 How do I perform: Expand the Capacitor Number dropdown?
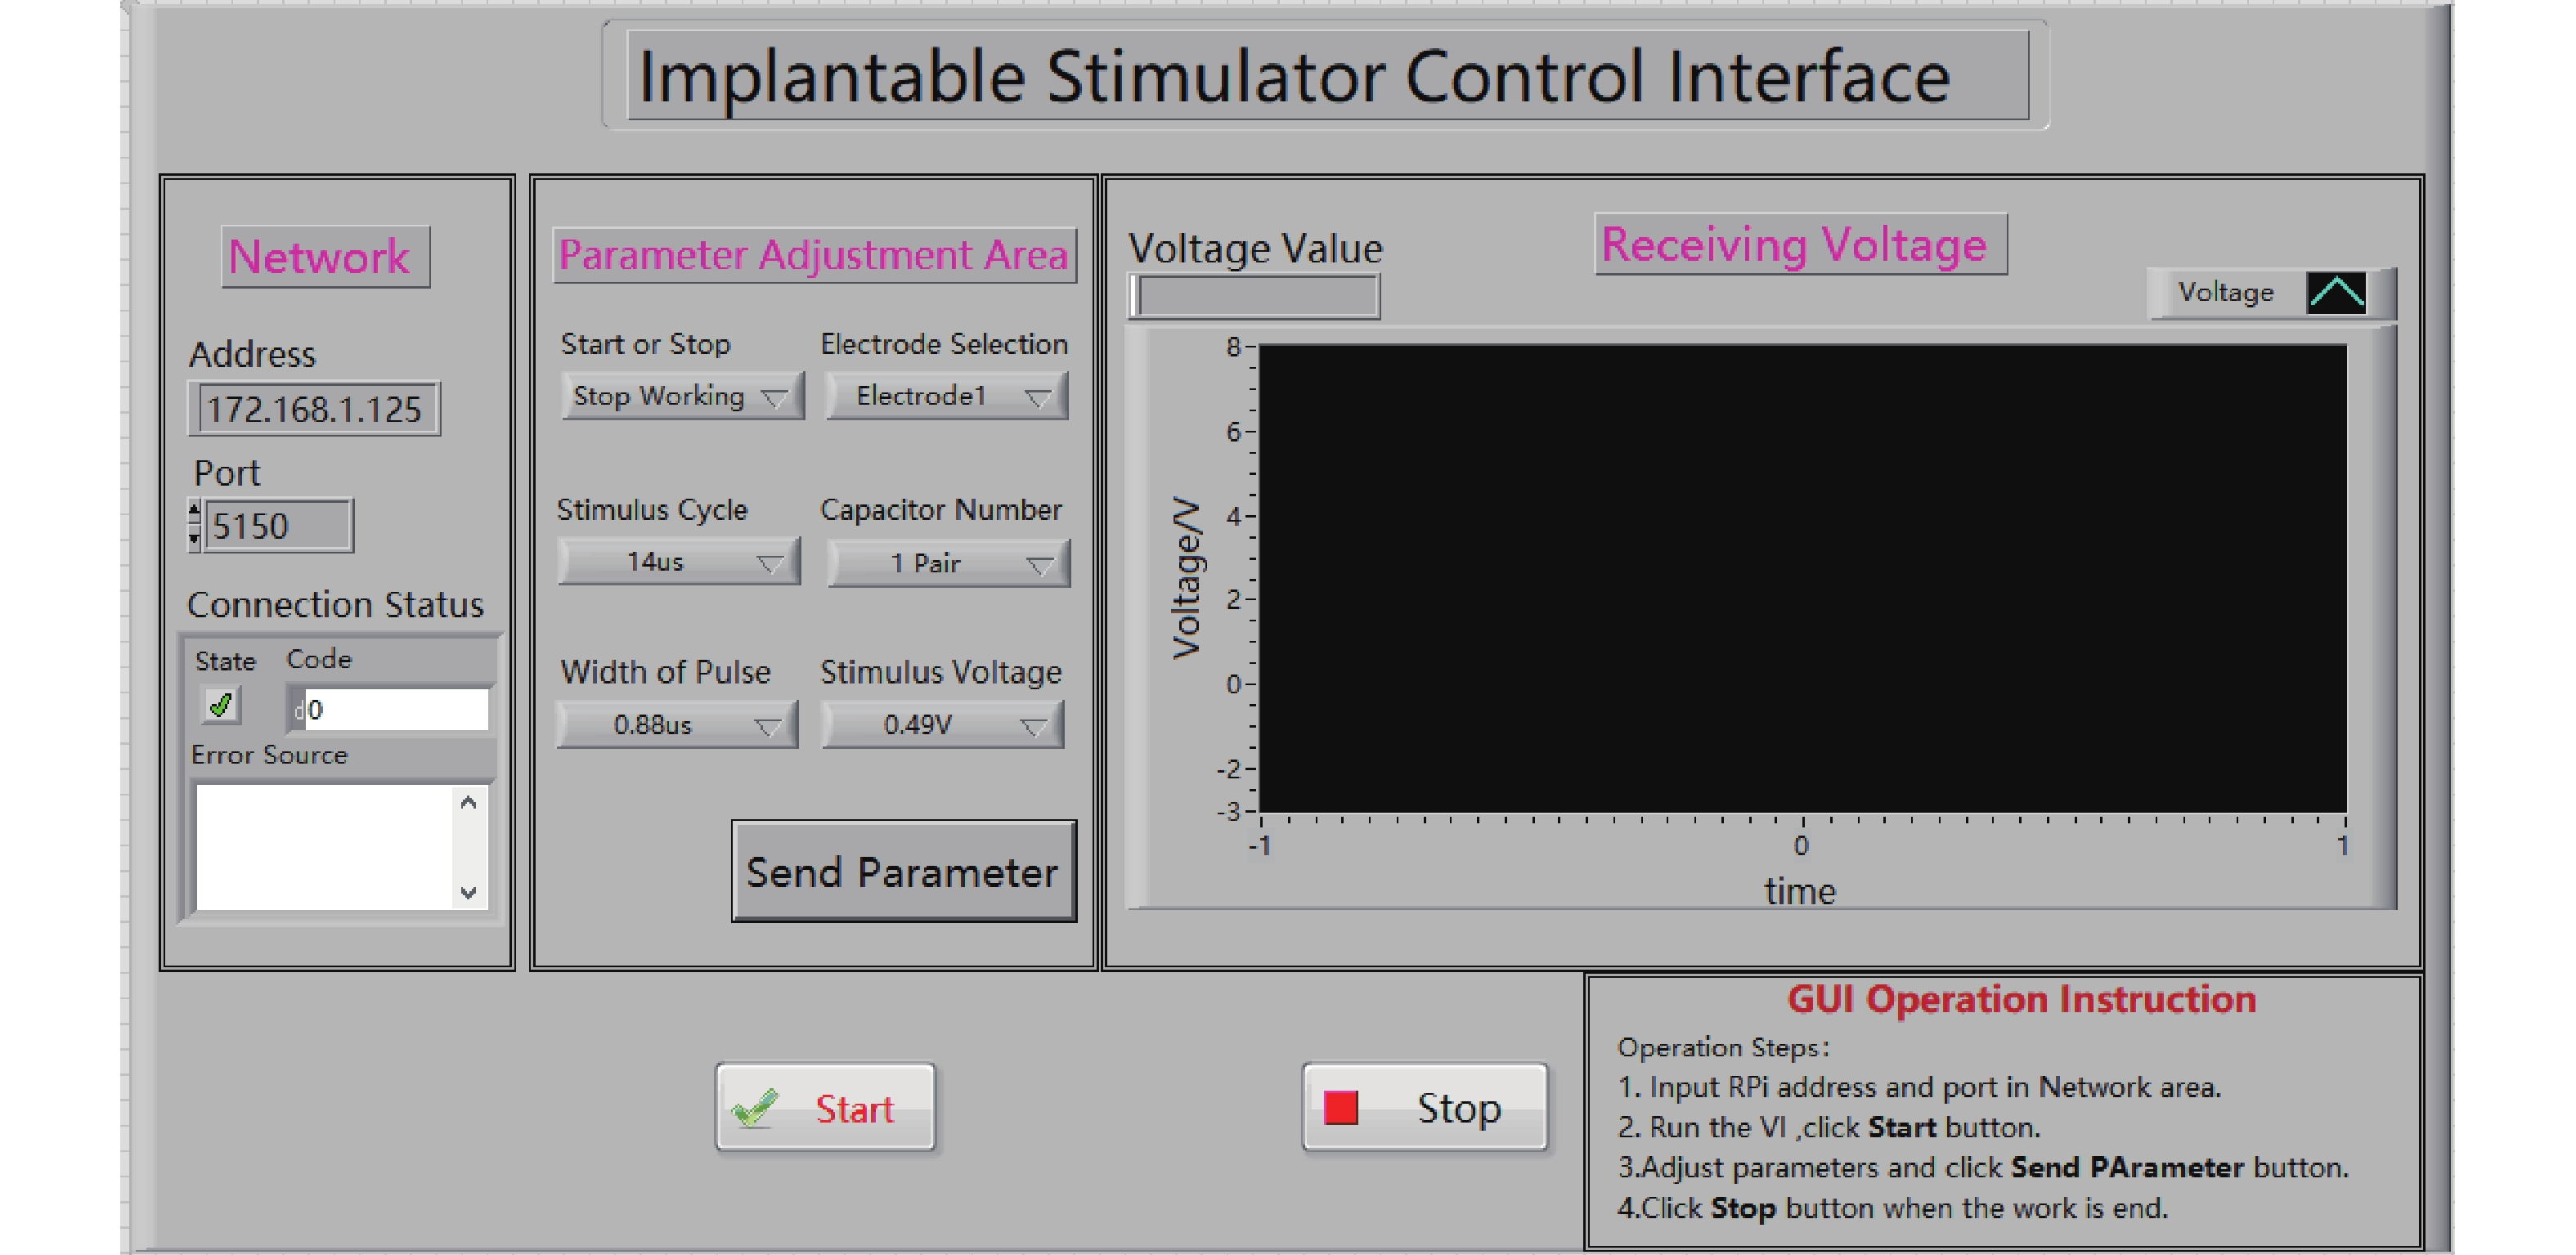click(x=948, y=564)
